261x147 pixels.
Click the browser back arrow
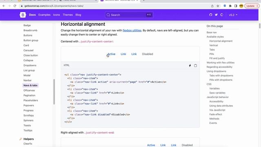[4, 6]
